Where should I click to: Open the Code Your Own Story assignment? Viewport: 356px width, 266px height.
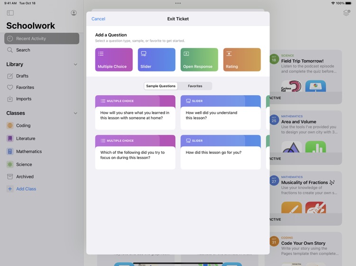[306, 249]
